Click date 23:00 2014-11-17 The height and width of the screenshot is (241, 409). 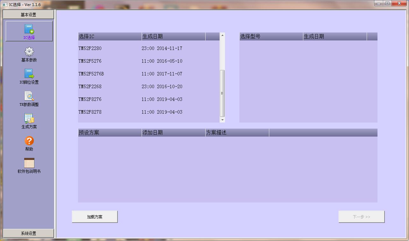point(162,48)
